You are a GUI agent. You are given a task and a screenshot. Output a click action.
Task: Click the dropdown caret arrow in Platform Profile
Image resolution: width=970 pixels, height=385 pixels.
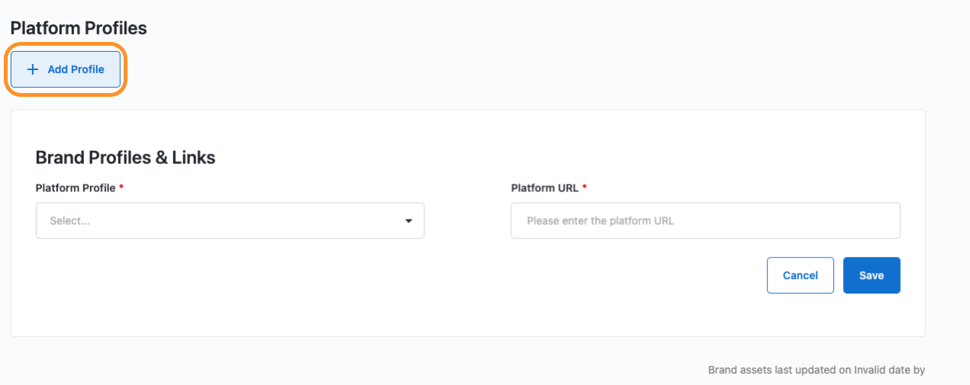click(x=408, y=221)
